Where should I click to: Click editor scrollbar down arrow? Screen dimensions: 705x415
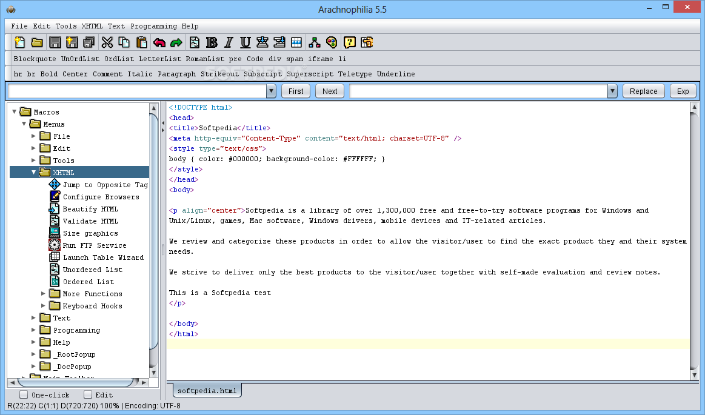[x=694, y=374]
